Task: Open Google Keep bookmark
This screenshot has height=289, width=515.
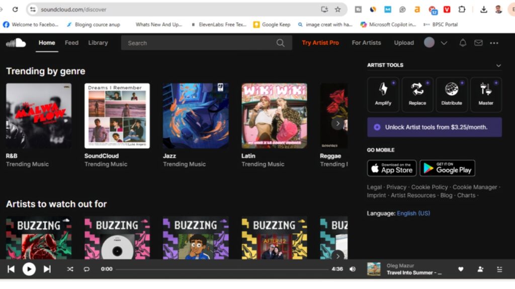Action: point(272,25)
